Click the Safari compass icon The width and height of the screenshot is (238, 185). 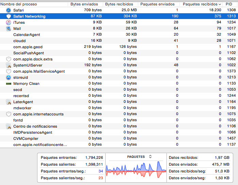pos(9,10)
